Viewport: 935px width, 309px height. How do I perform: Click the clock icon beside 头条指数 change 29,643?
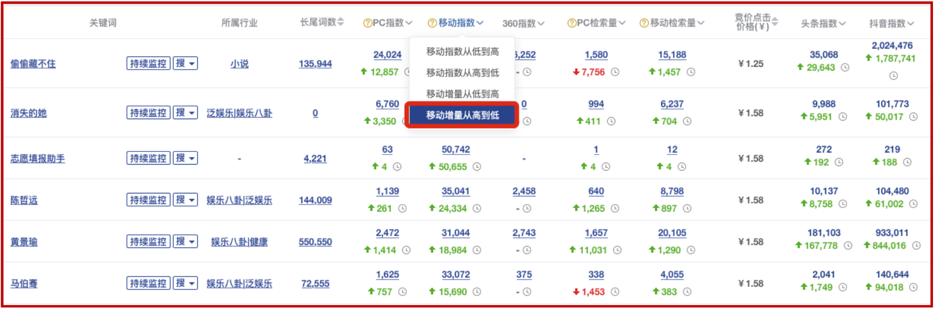845,67
